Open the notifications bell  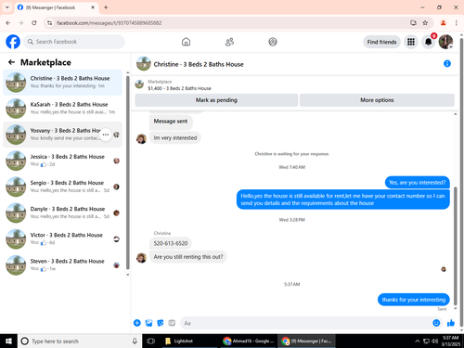[x=428, y=42]
